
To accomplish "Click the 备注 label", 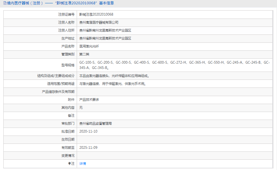I will (x=71, y=116).
